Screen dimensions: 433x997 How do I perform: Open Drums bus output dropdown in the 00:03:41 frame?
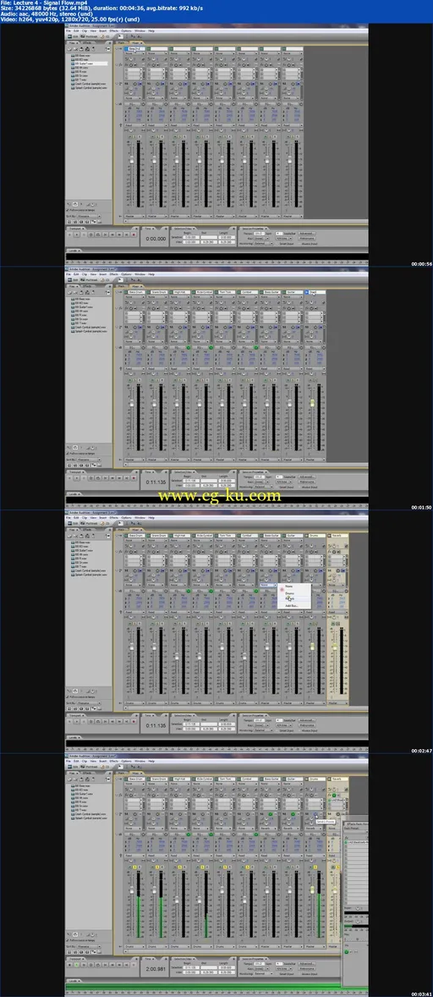315,946
